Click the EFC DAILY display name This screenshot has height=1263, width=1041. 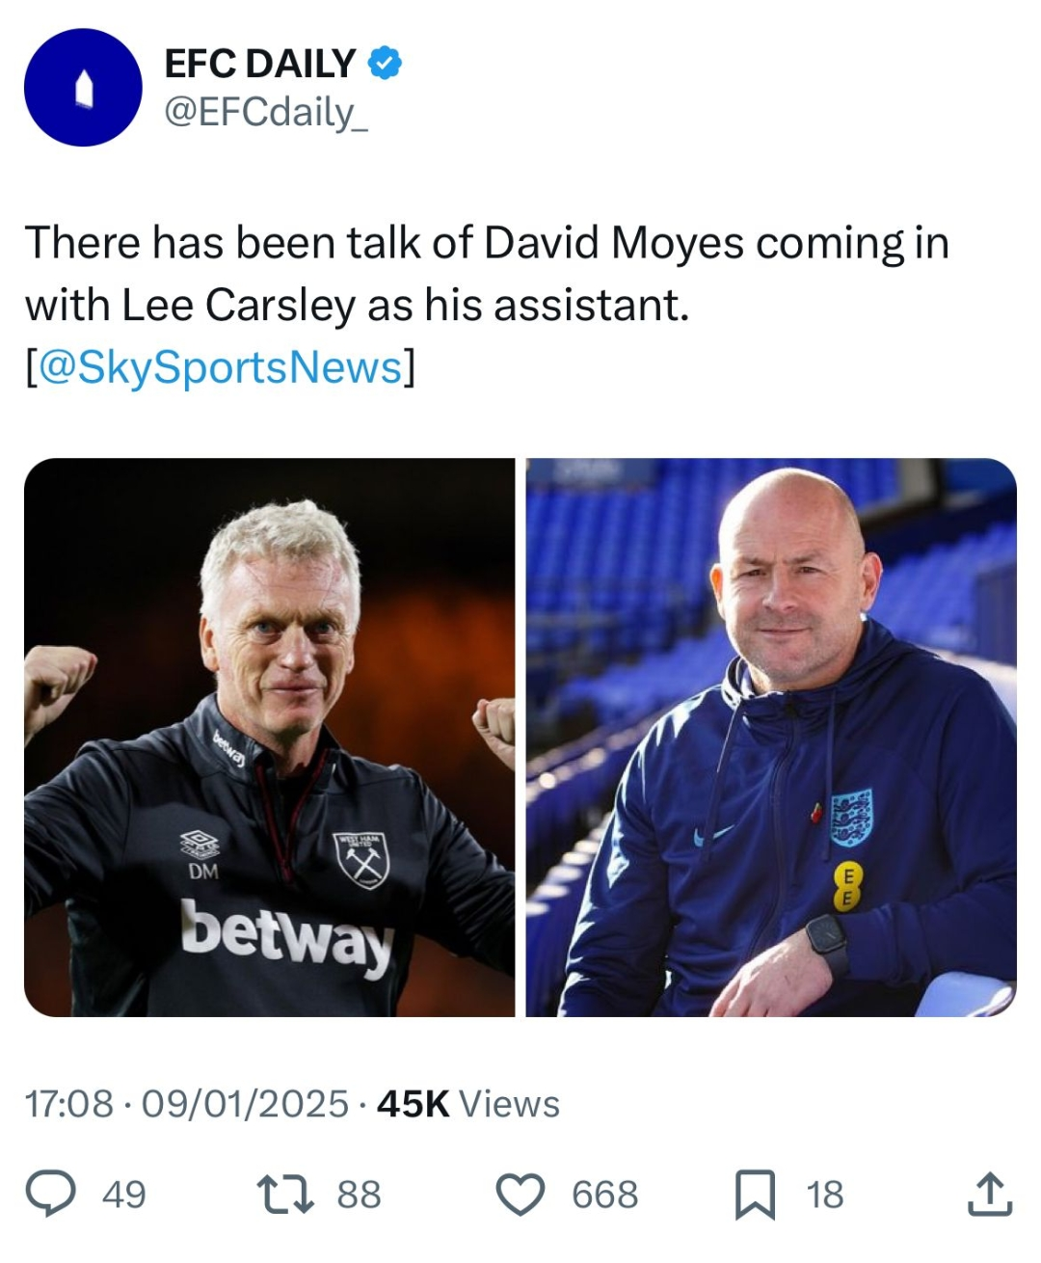[x=259, y=64]
